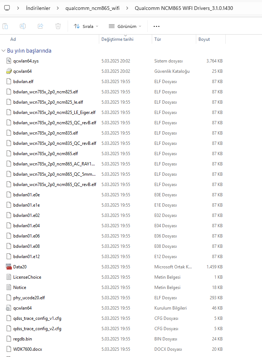
Task: Sort by the Ad column header
Action: pos(13,39)
